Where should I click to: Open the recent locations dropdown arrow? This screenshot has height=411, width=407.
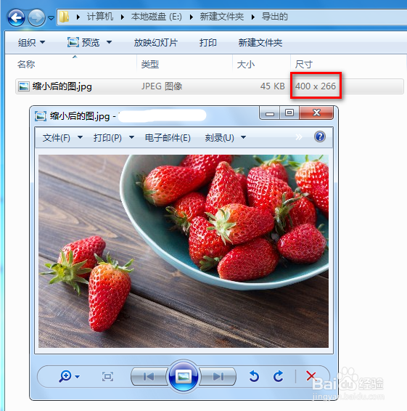point(51,18)
